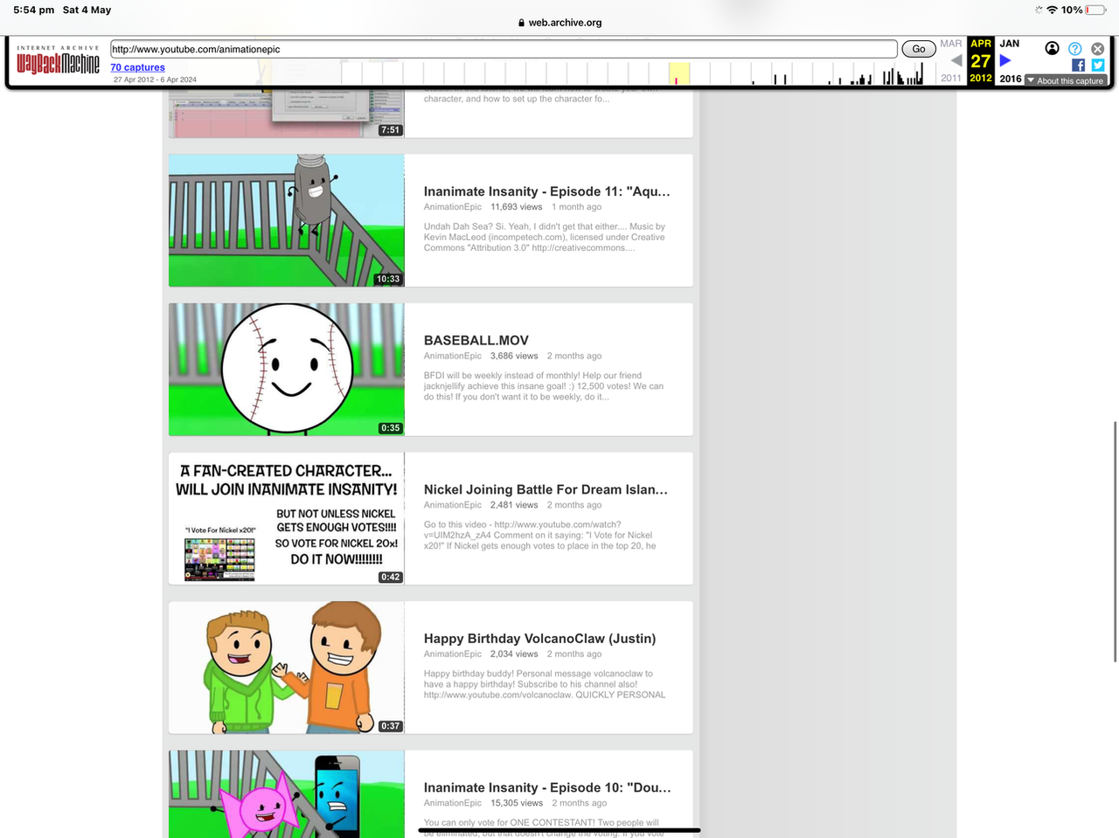The width and height of the screenshot is (1119, 838).
Task: Click highlighted 2012 marker on capture timeline
Action: (678, 73)
